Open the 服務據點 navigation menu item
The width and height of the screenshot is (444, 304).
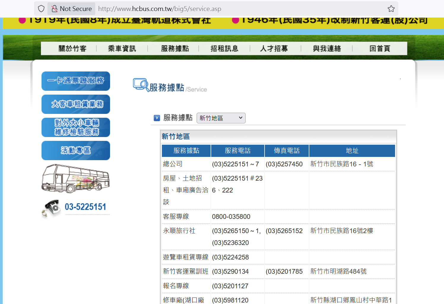click(x=175, y=49)
